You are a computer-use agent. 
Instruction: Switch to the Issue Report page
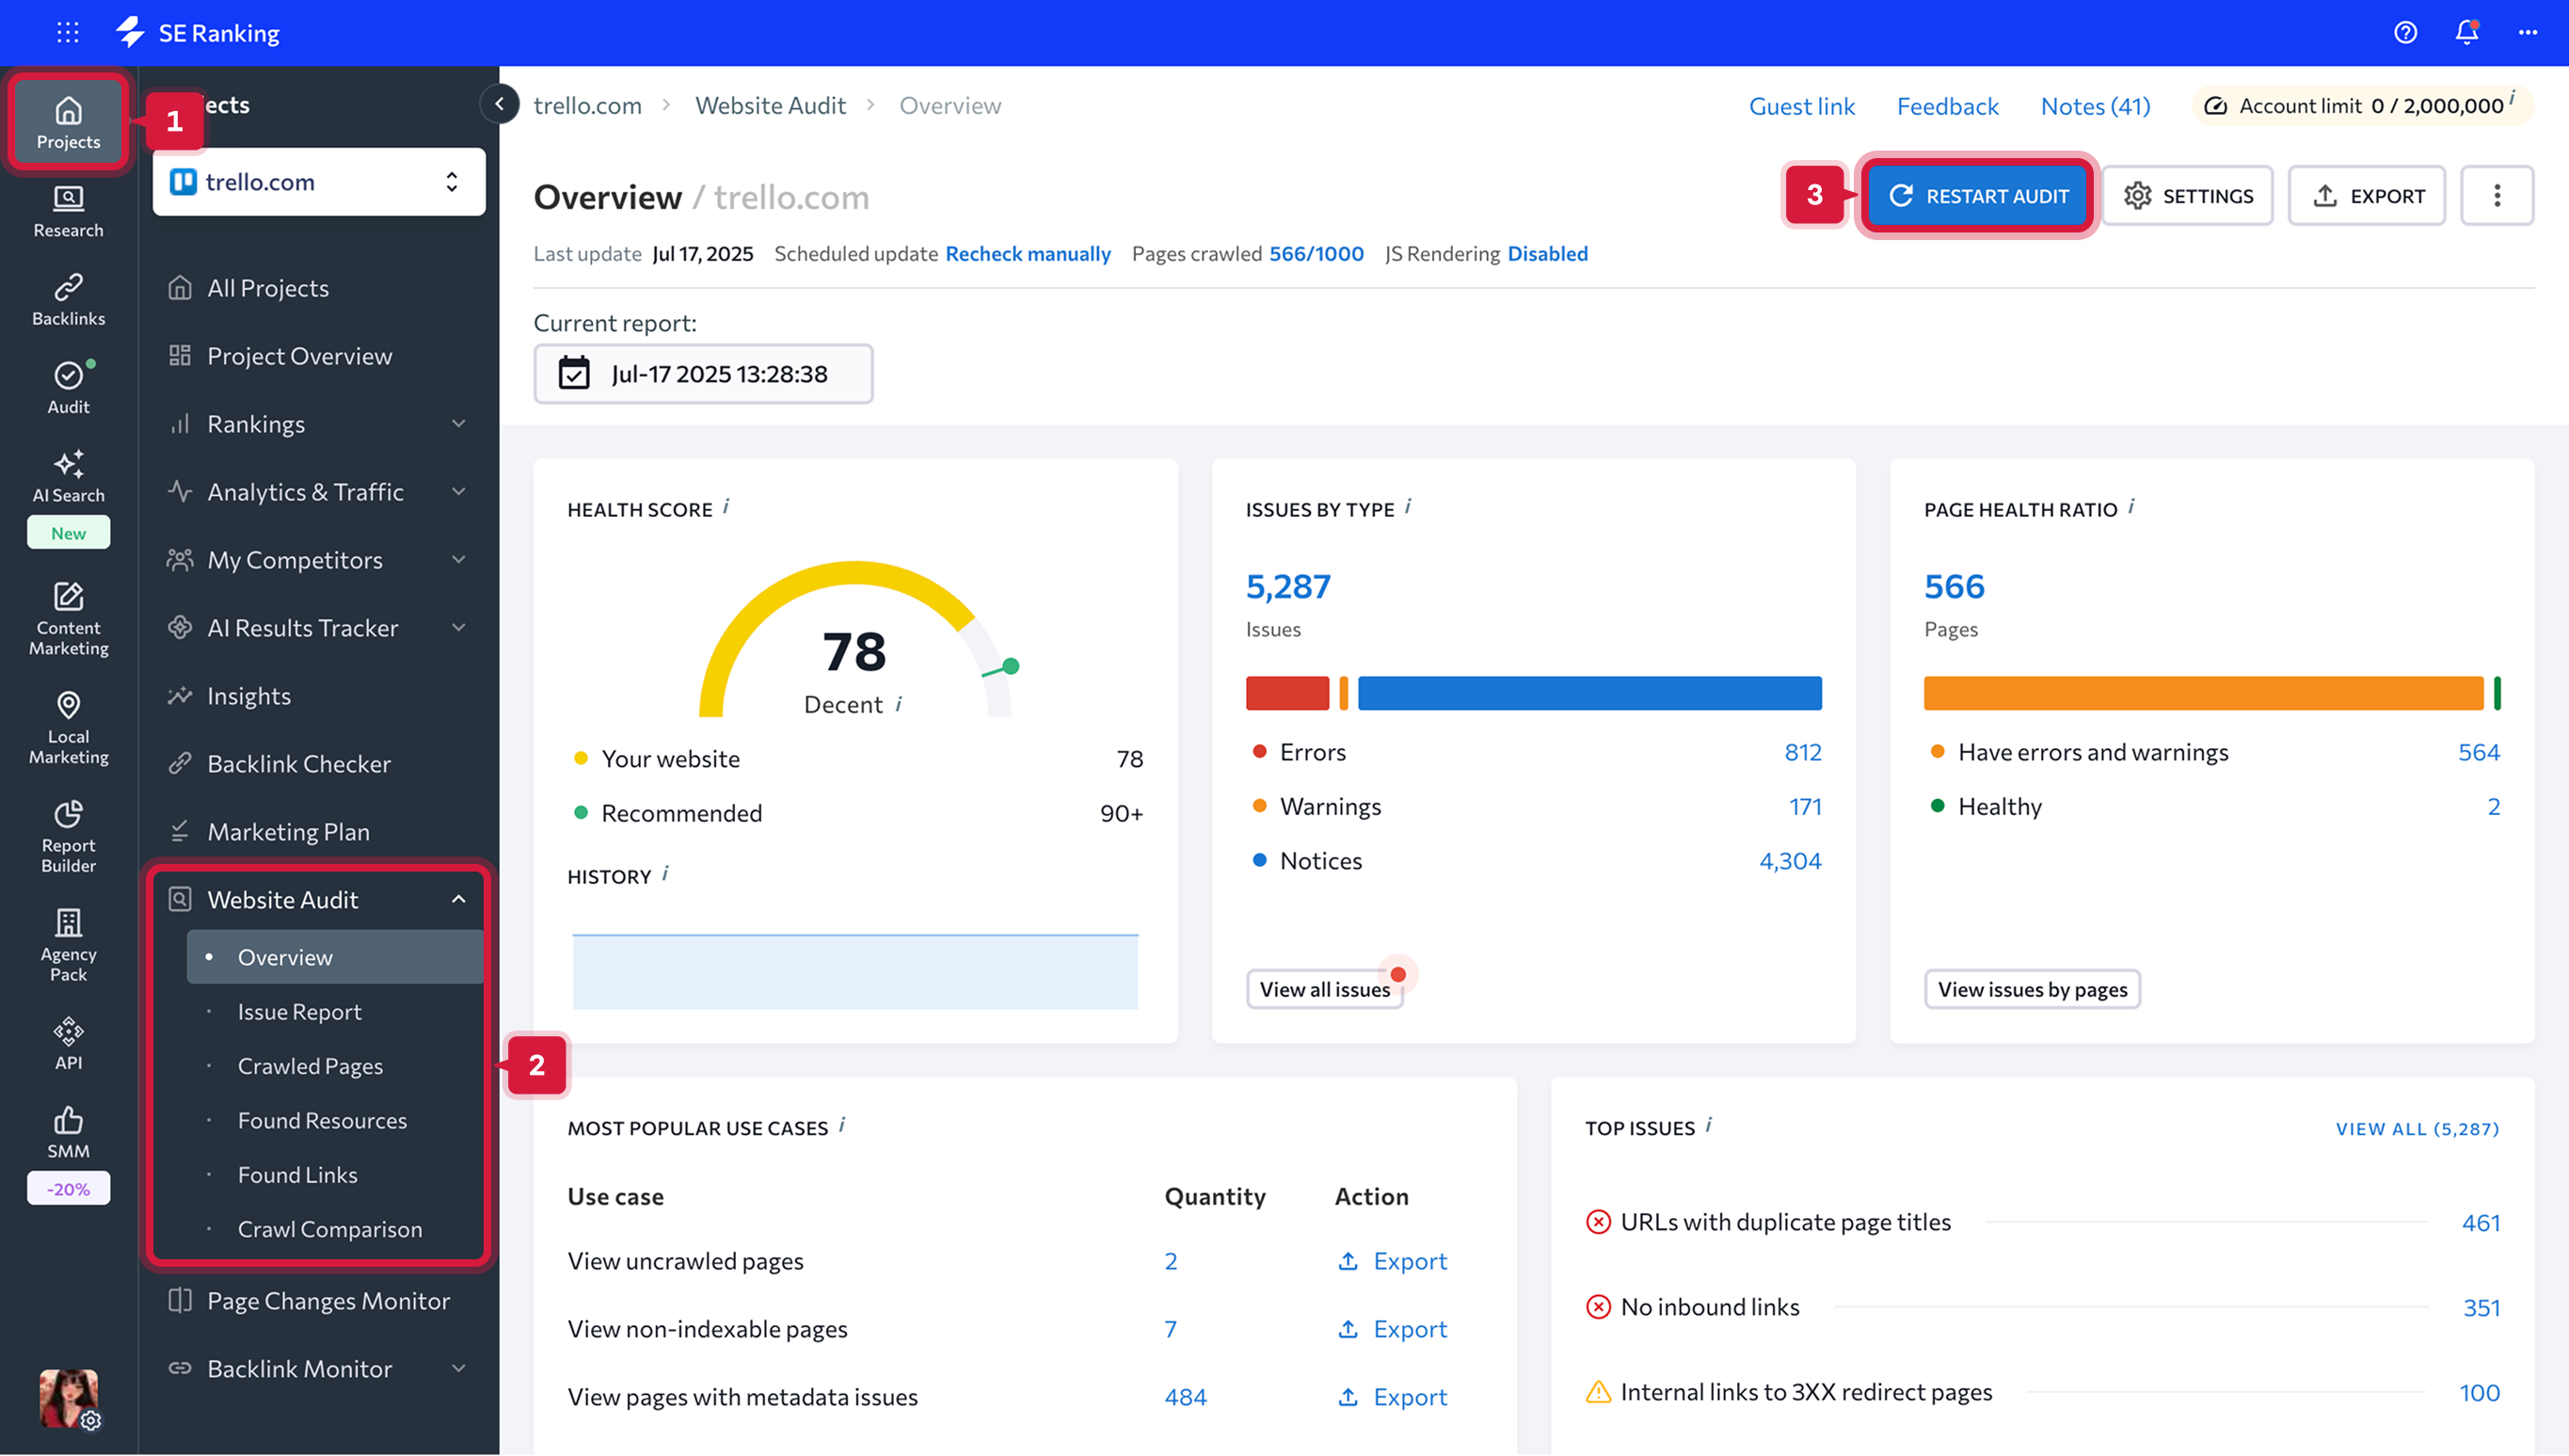click(300, 1011)
